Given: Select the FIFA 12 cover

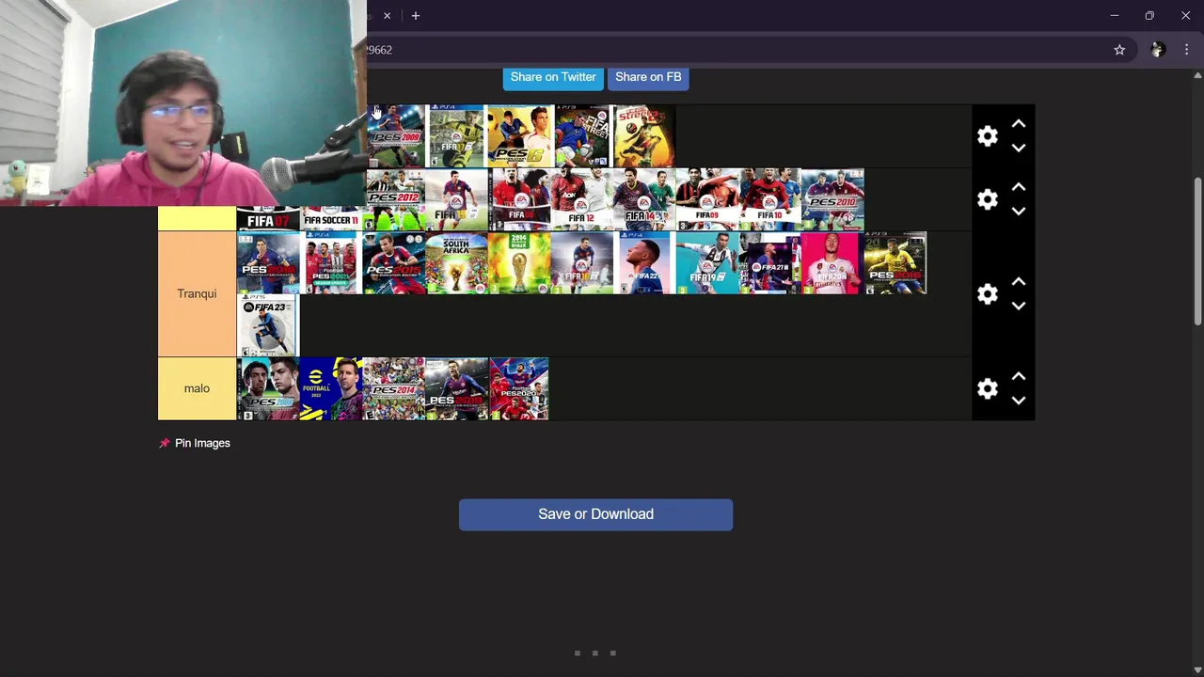Looking at the screenshot, I should pyautogui.click(x=582, y=199).
